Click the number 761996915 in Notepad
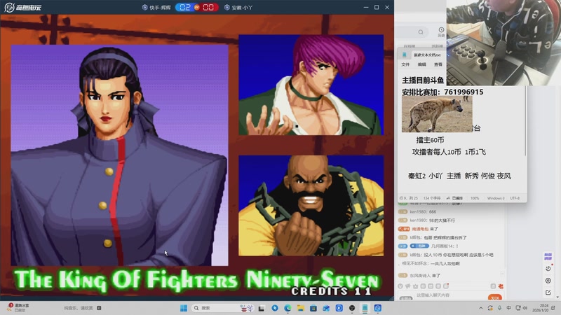Viewport: 561px width, 315px height. click(x=464, y=92)
